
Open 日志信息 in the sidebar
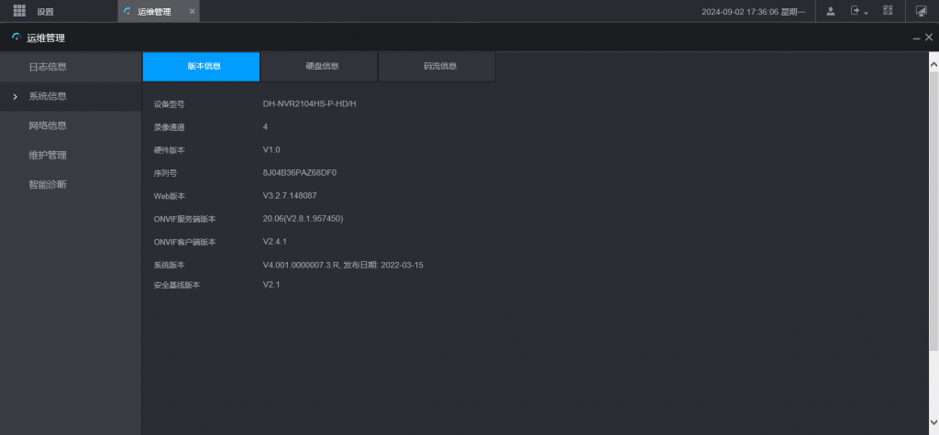pos(48,67)
